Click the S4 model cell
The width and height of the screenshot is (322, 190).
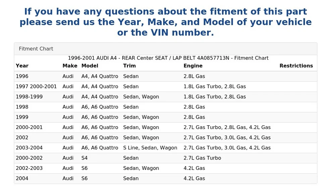pyautogui.click(x=85, y=158)
